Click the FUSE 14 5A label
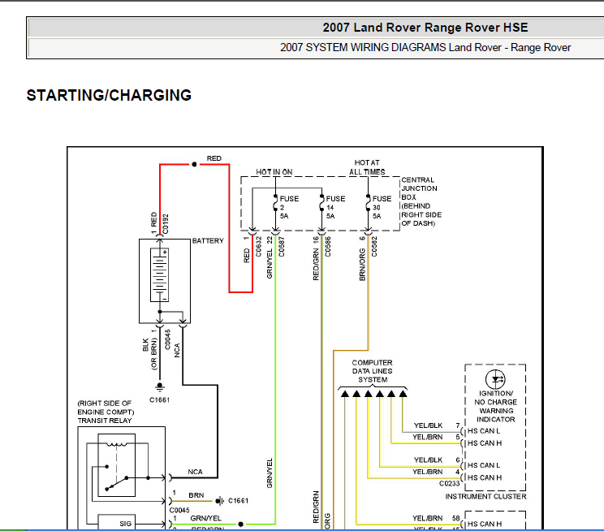The image size is (604, 531). click(335, 207)
